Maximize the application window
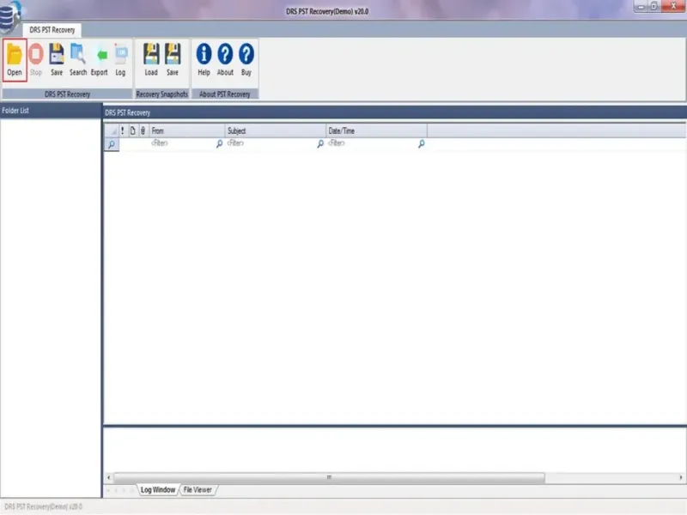The image size is (687, 515). 654,6
